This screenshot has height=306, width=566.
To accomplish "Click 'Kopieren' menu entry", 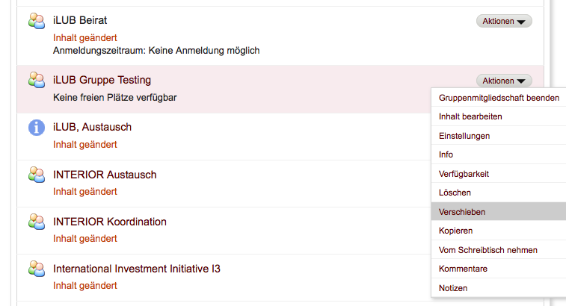I will tap(456, 231).
